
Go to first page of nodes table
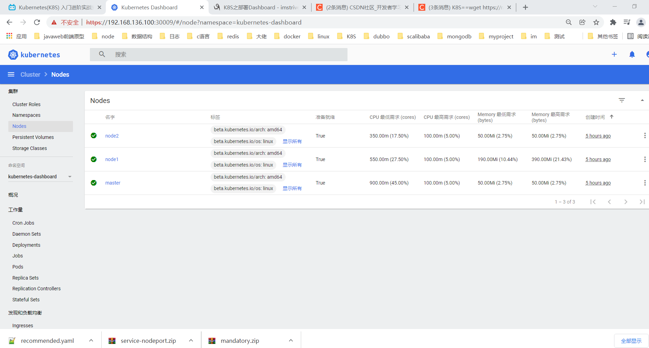593,202
